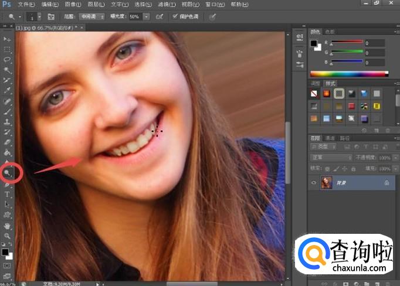The height and width of the screenshot is (286, 400).
Task: Select the Dodge tool circled in red
Action: point(8,172)
